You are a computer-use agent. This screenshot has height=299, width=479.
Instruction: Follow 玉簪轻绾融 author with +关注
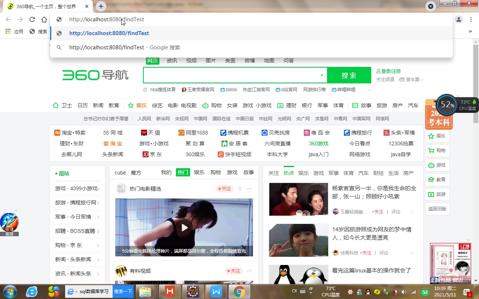point(378,212)
